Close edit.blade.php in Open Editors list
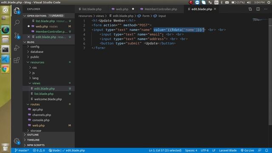Viewport: 272px width, 153px height. pos(28,37)
